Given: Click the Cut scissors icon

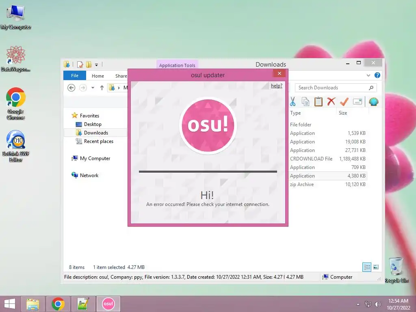Looking at the screenshot, I should point(292,102).
